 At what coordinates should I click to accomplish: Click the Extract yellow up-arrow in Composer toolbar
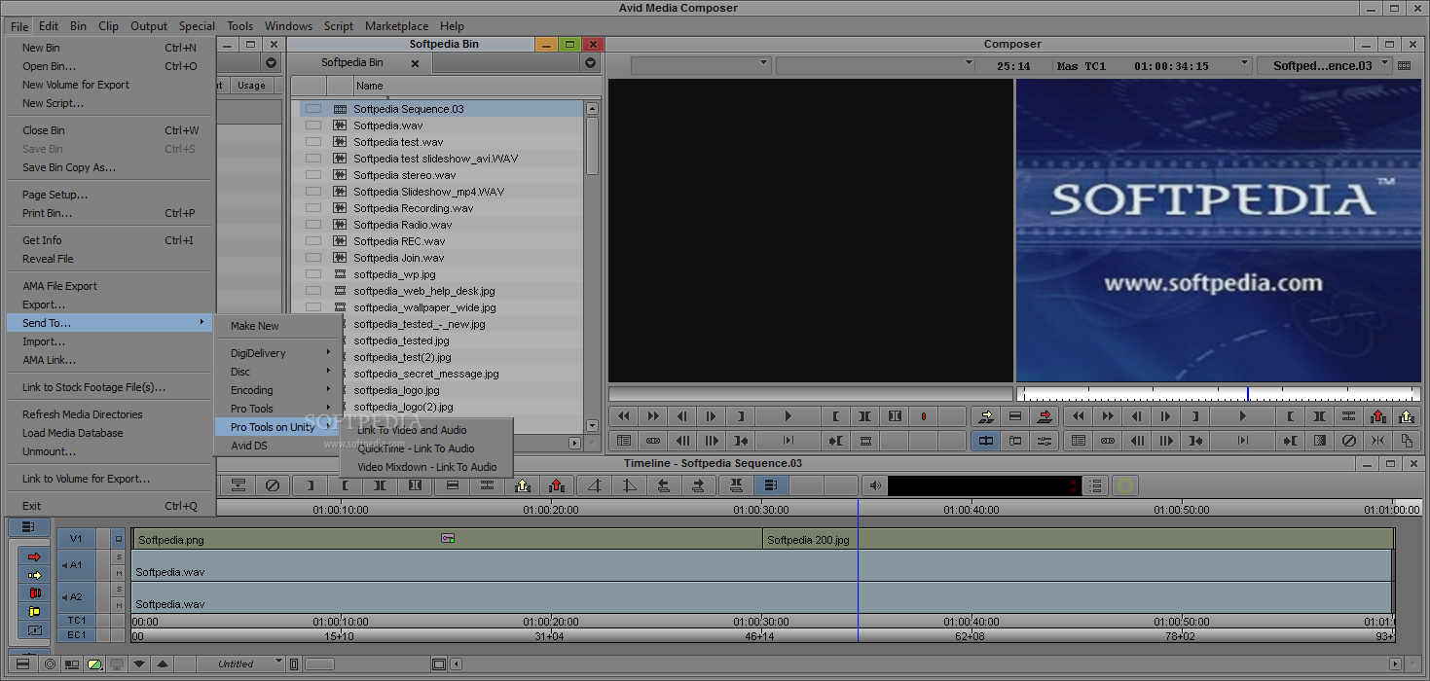pyautogui.click(x=1406, y=416)
